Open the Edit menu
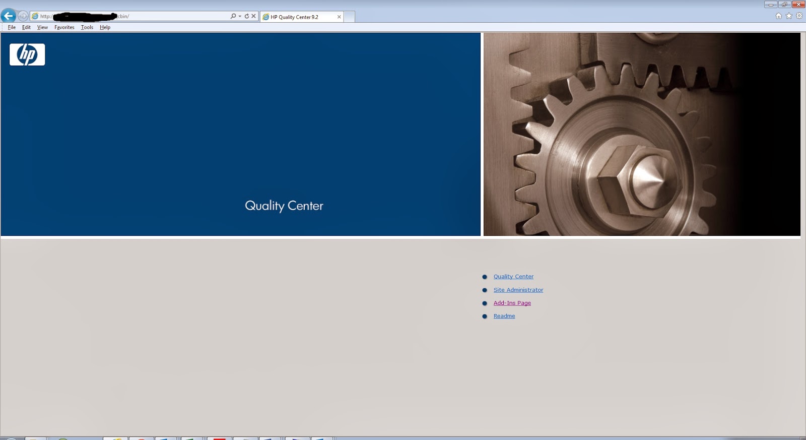 tap(26, 27)
